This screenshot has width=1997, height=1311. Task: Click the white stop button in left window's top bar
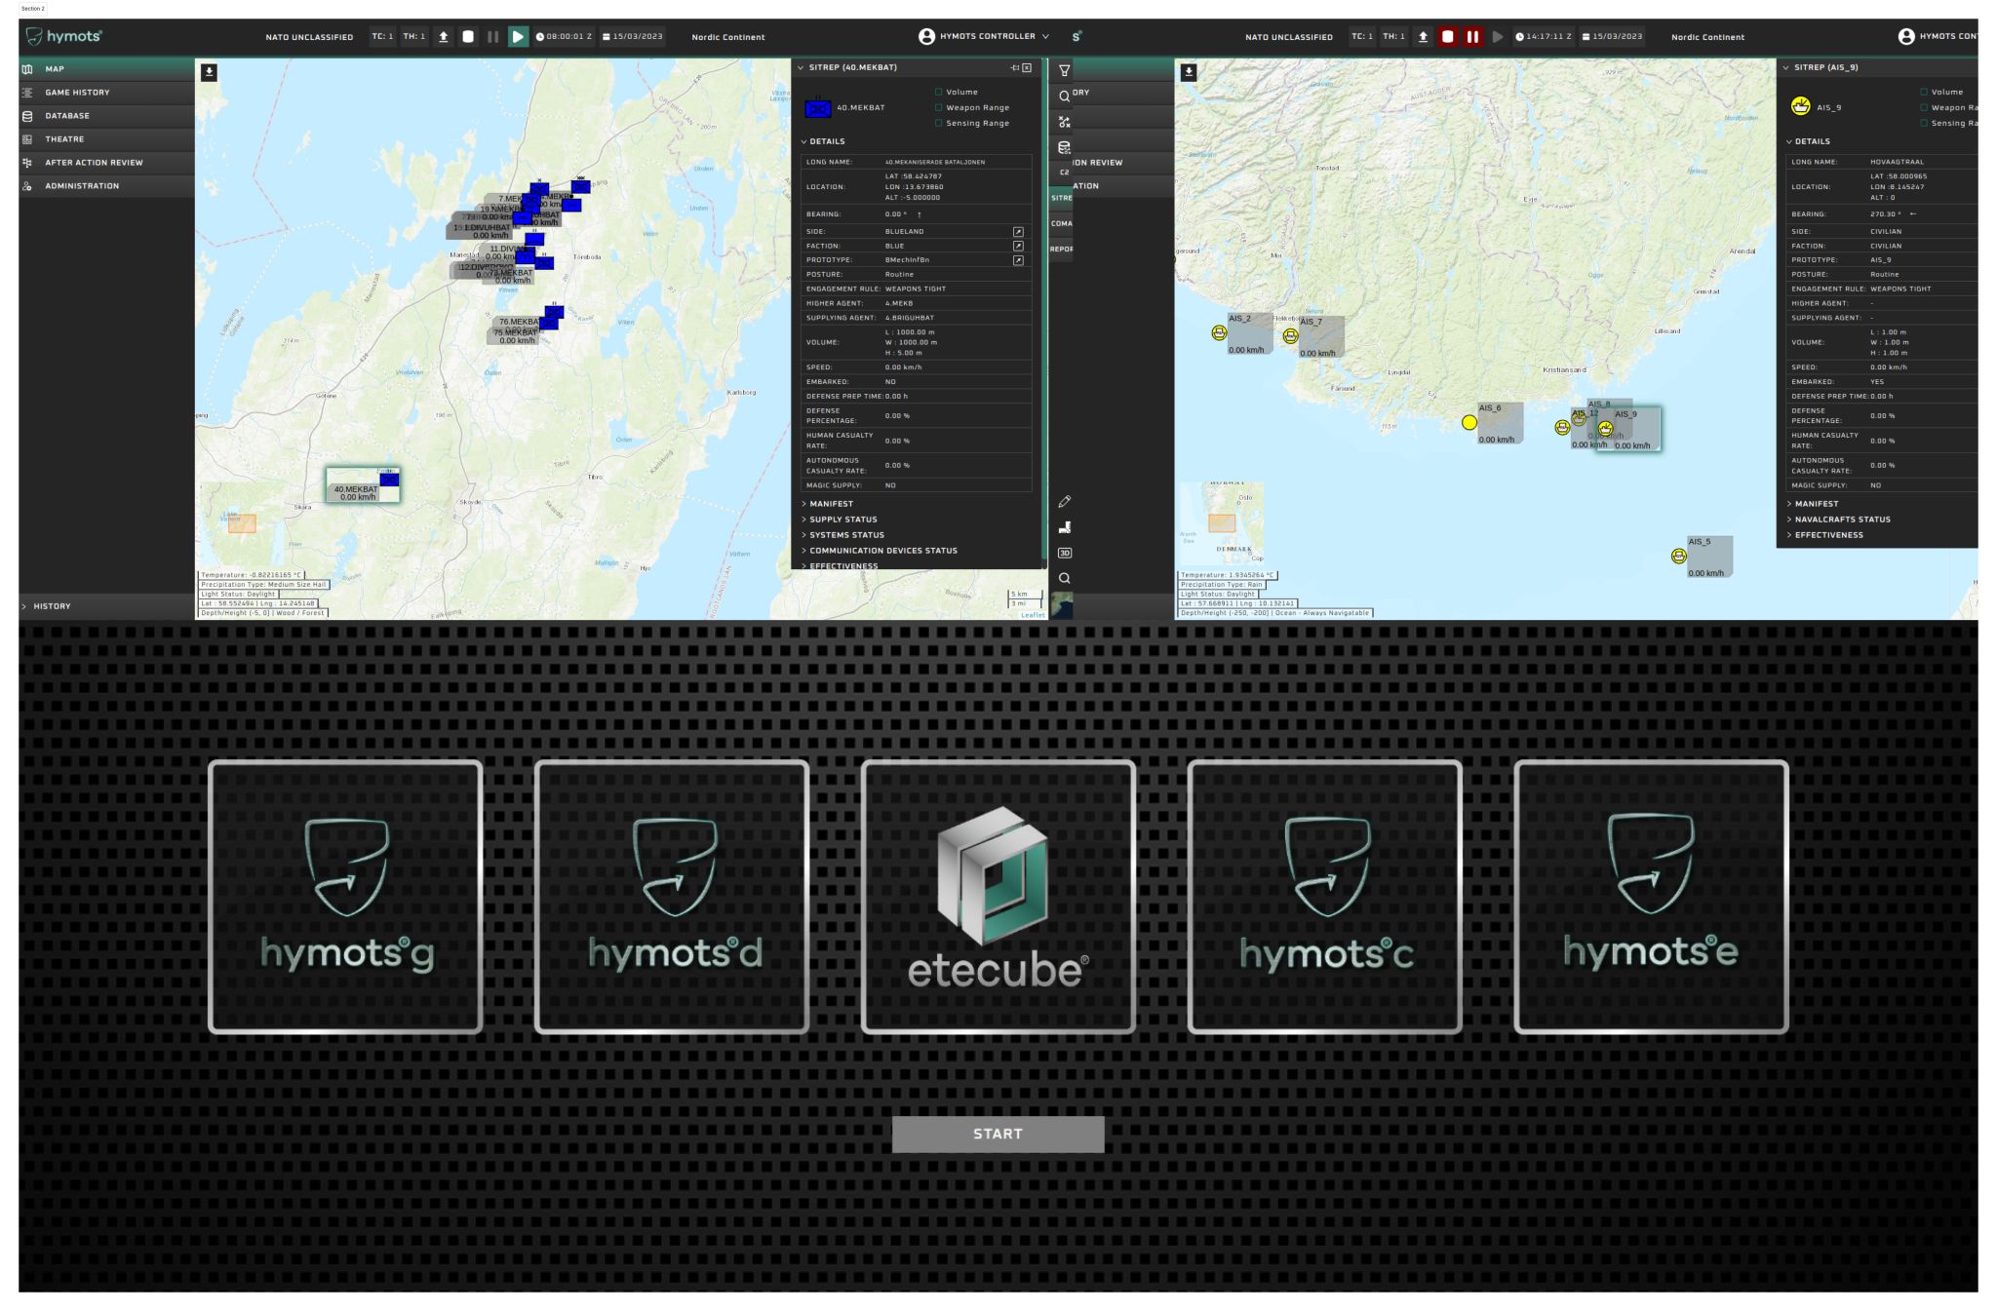pos(468,37)
